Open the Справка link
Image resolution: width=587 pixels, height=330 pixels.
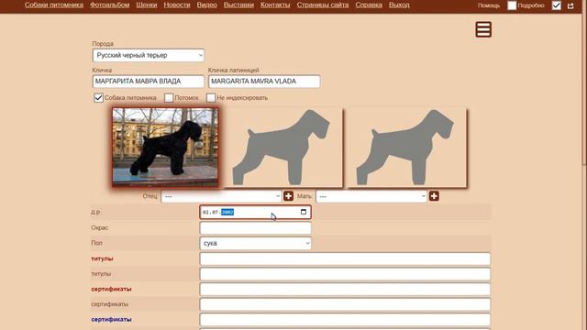tap(369, 5)
